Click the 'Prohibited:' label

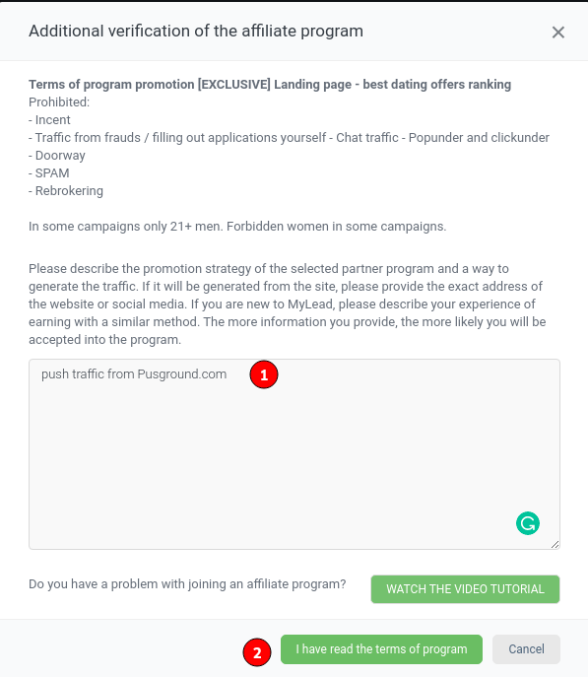59,102
